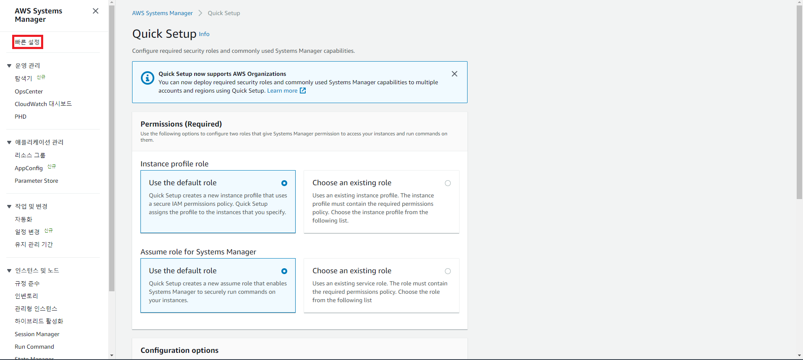Open 규정 준수 in the sidebar
This screenshot has height=360, width=803.
(x=27, y=283)
